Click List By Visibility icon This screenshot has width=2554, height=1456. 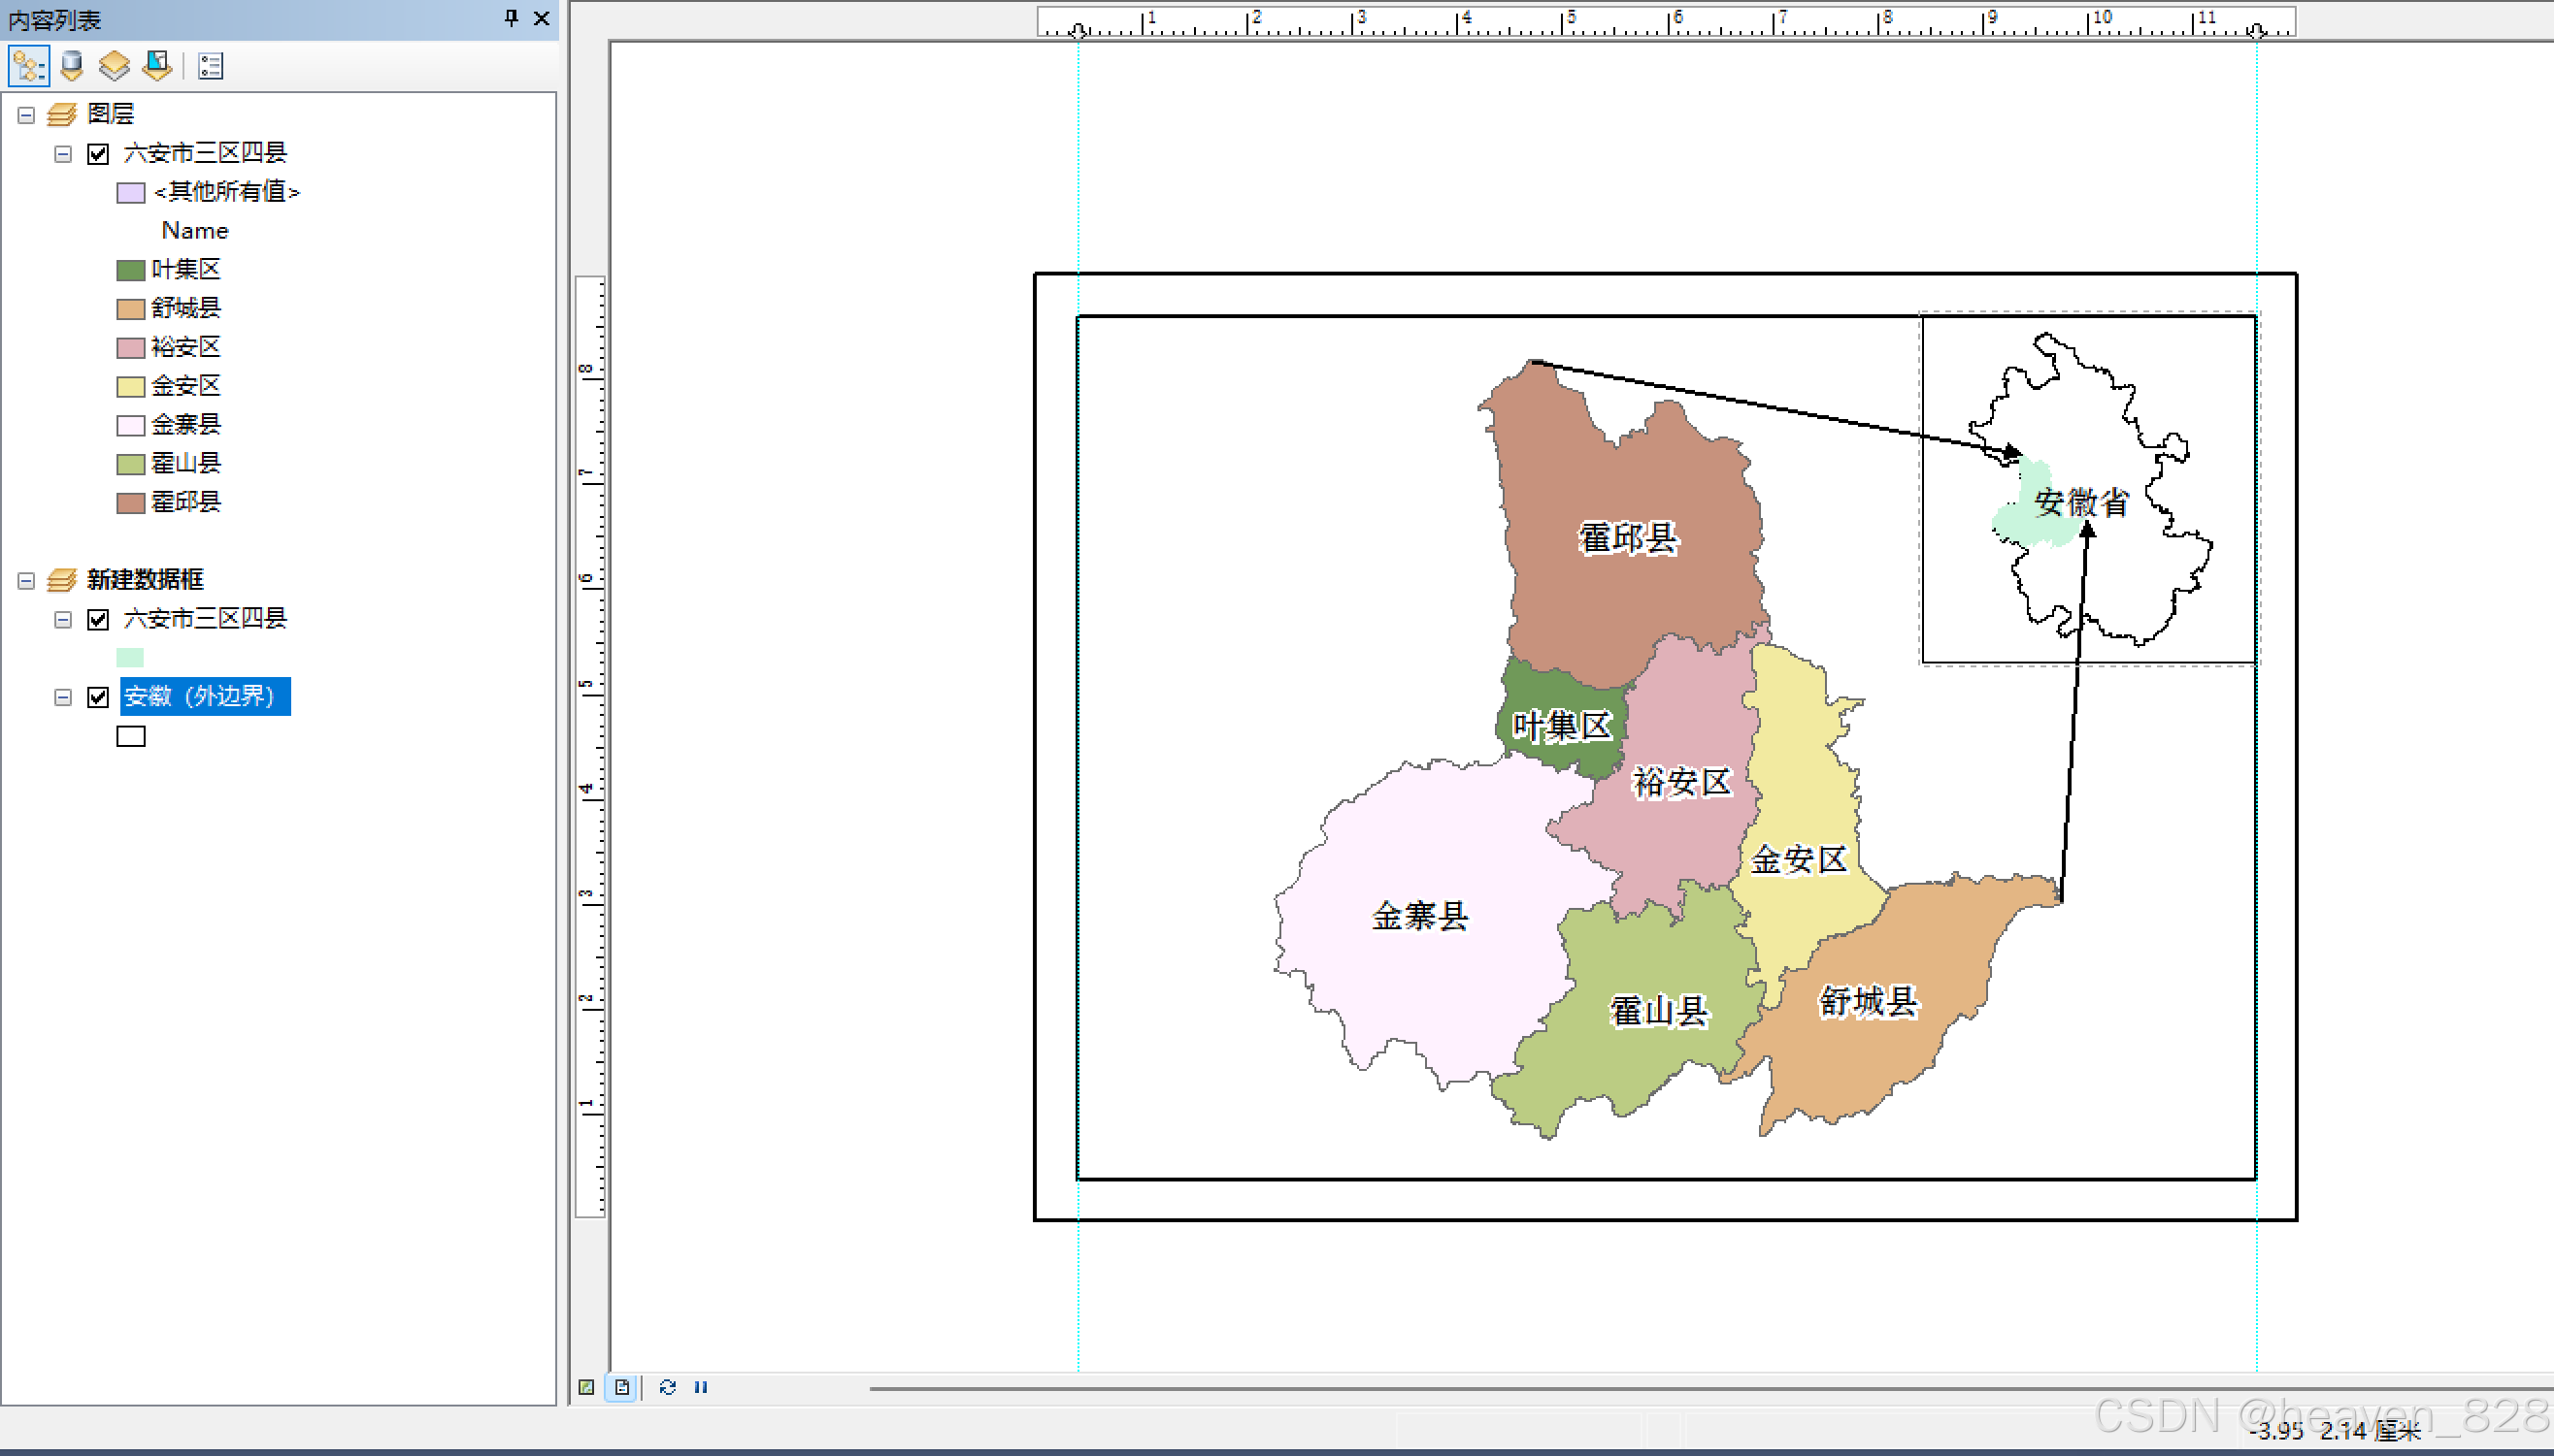pos(115,66)
